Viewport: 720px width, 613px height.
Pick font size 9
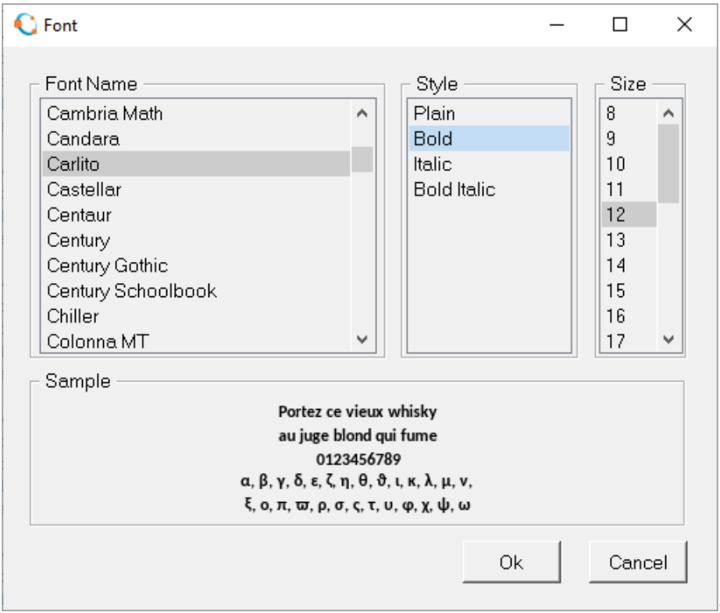[x=629, y=138]
